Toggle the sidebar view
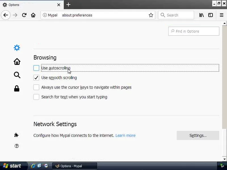This screenshot has height=170, width=227. (211, 15)
